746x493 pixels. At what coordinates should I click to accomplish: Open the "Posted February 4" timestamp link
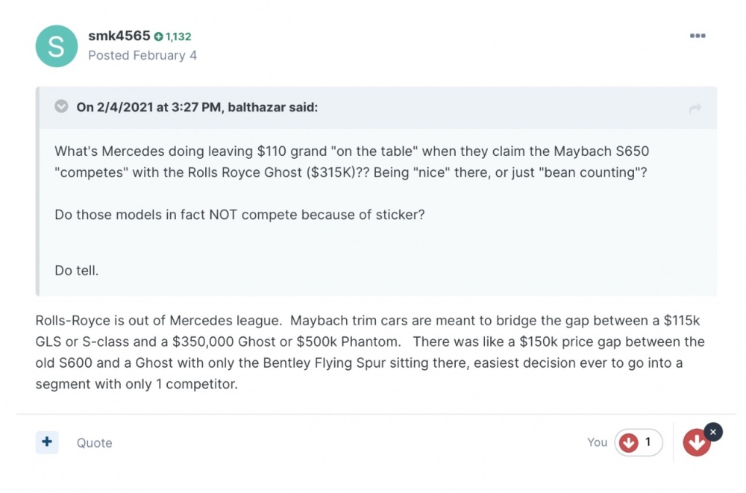click(142, 55)
